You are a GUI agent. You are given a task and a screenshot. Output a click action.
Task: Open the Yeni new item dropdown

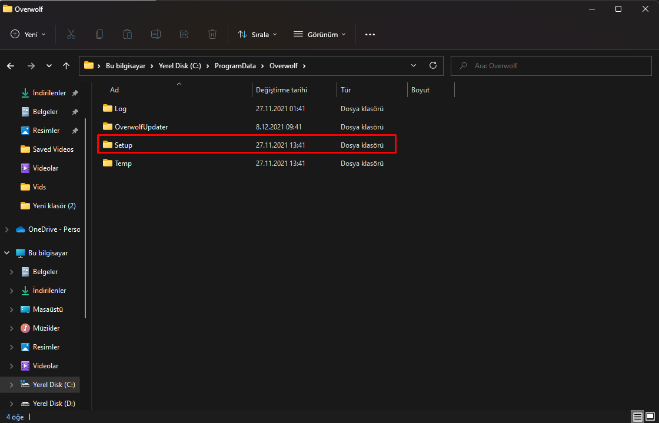(x=28, y=35)
